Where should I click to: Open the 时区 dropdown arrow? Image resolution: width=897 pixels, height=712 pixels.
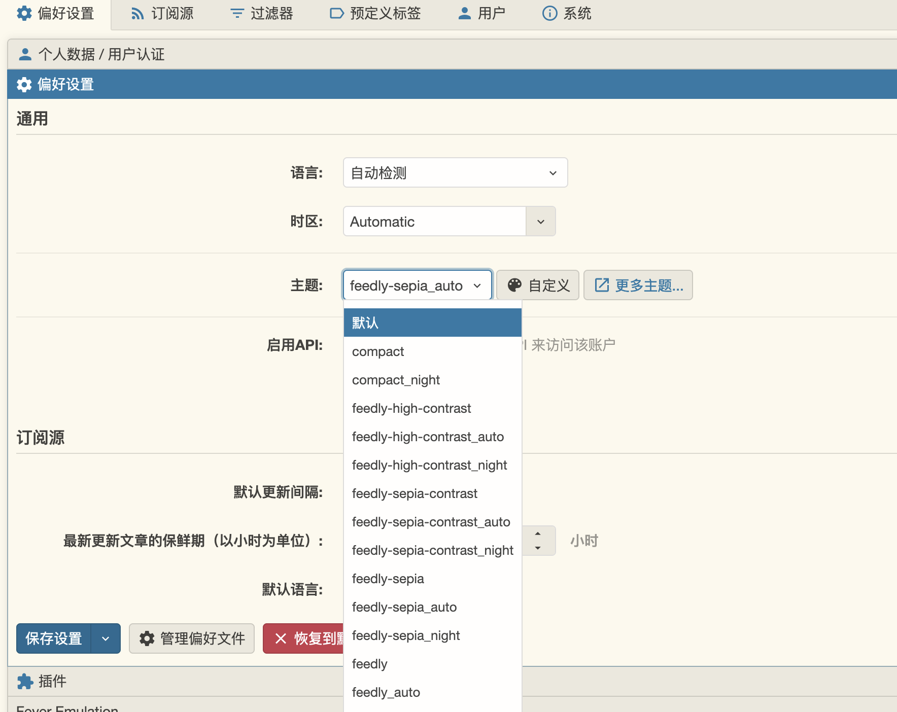(541, 222)
